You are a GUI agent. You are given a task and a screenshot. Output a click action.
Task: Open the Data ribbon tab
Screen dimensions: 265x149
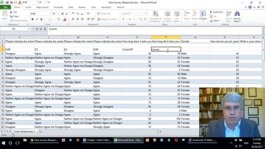71,7
